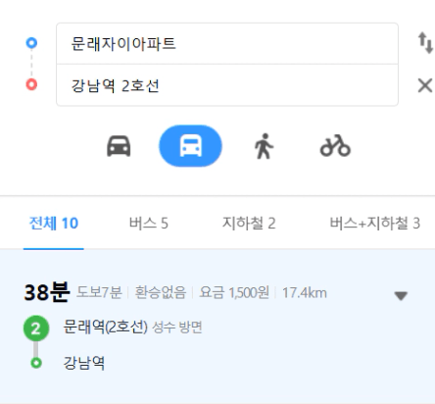435x404 pixels.
Task: Select car driving directions mode
Action: (119, 146)
